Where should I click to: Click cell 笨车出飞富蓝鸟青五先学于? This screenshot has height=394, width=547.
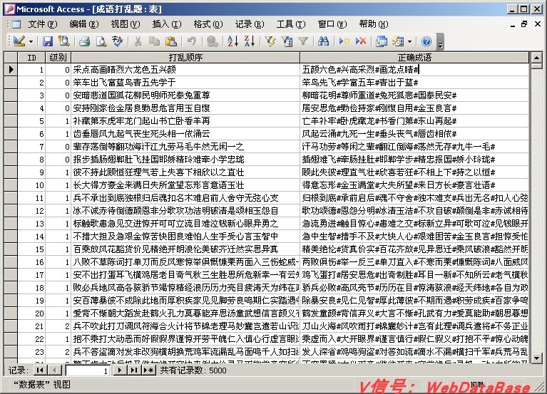click(x=185, y=83)
